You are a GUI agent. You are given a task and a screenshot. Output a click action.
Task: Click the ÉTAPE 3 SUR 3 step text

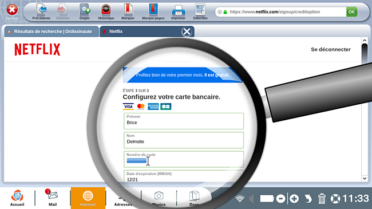coord(136,90)
